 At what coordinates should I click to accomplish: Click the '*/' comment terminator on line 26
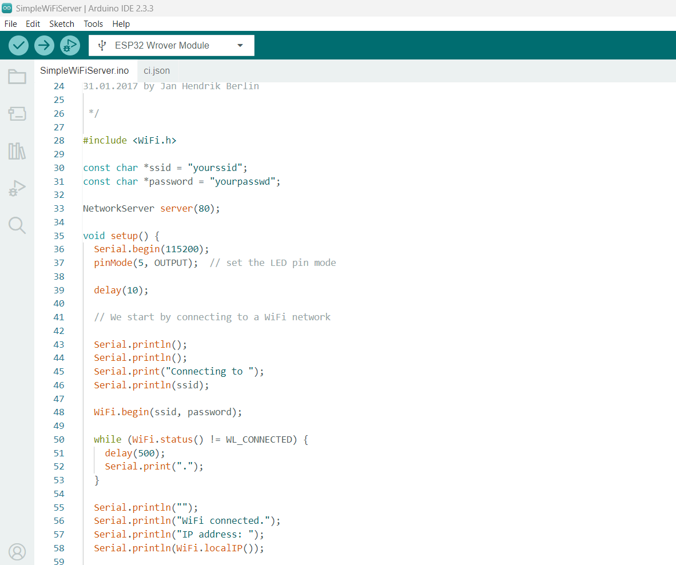coord(94,113)
